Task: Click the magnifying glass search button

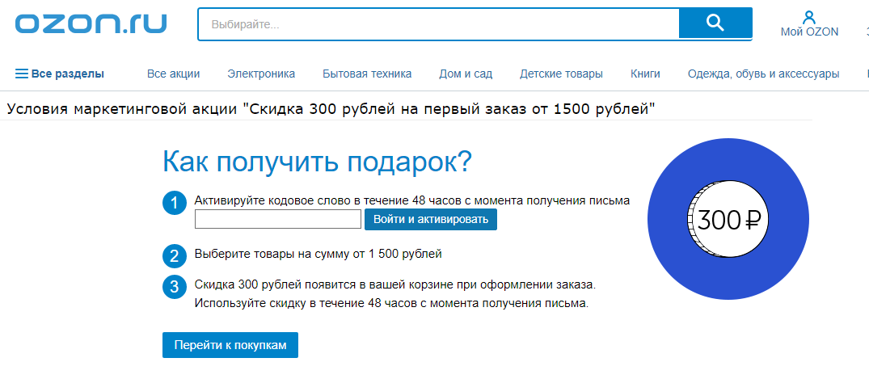Action: (715, 23)
